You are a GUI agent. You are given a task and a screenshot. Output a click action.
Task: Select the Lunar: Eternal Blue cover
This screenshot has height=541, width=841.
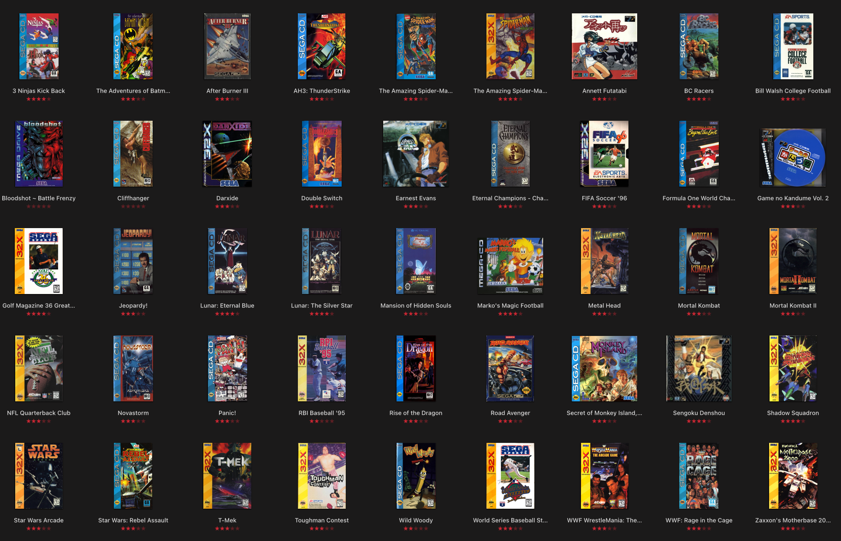coord(227,261)
